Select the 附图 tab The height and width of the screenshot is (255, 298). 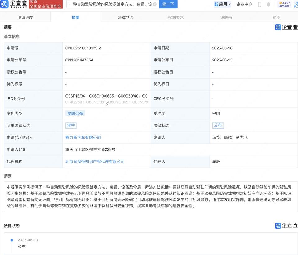pos(276,17)
